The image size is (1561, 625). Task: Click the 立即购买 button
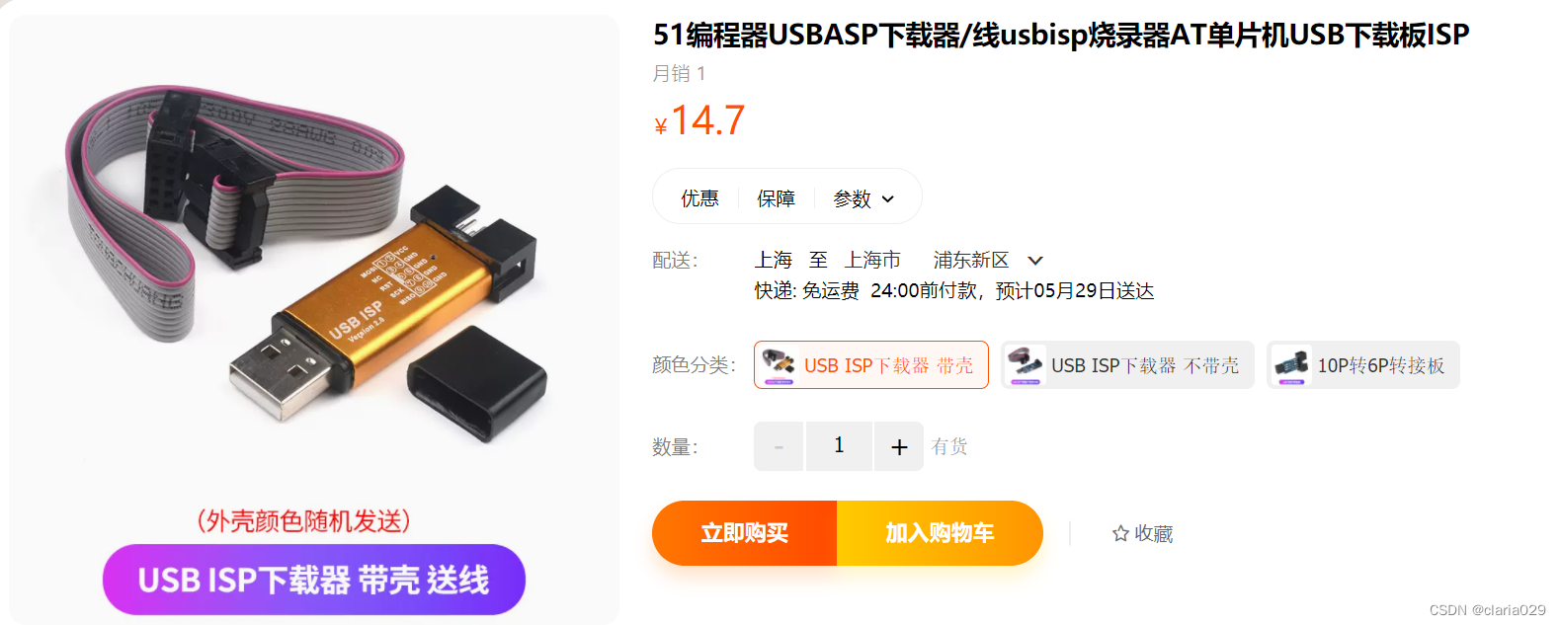[745, 533]
